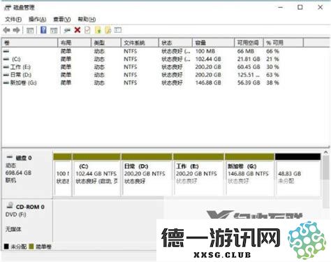This screenshot has width=331, height=262.
Task: Click the 无媒体 status text
Action: tap(13, 229)
